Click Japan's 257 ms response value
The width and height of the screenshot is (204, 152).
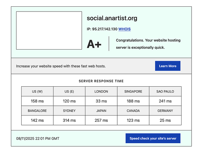pos(101,120)
